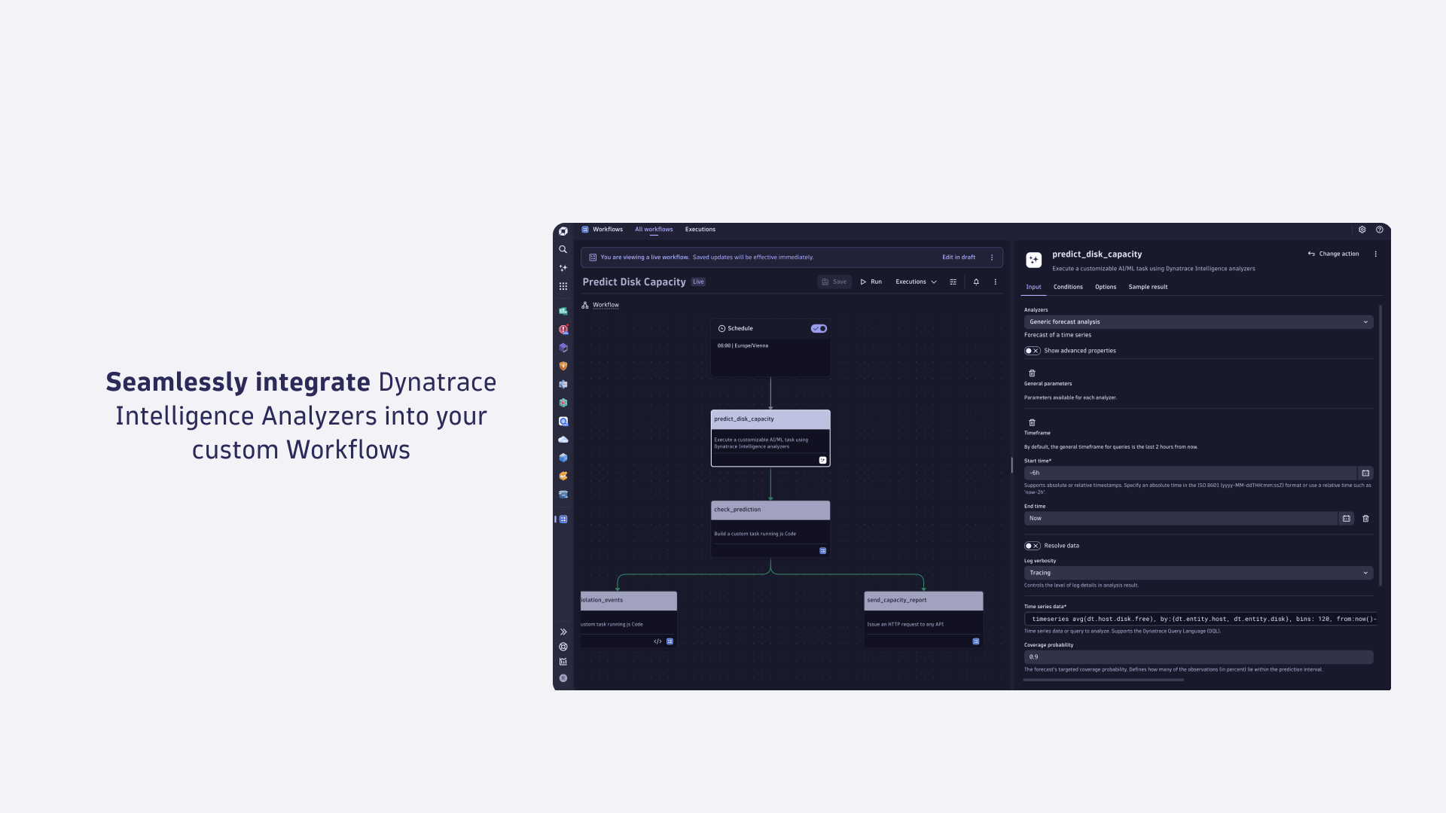Disable the Schedule toggle on the workflow node
The width and height of the screenshot is (1446, 813).
click(x=818, y=328)
